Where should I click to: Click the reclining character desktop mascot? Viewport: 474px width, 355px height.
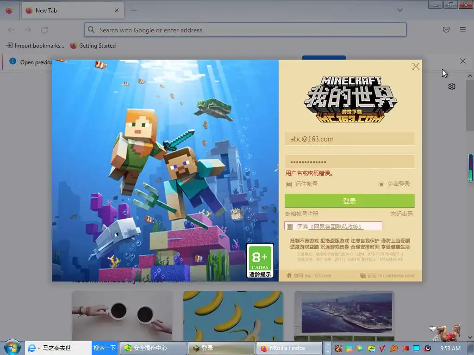[x=446, y=333]
